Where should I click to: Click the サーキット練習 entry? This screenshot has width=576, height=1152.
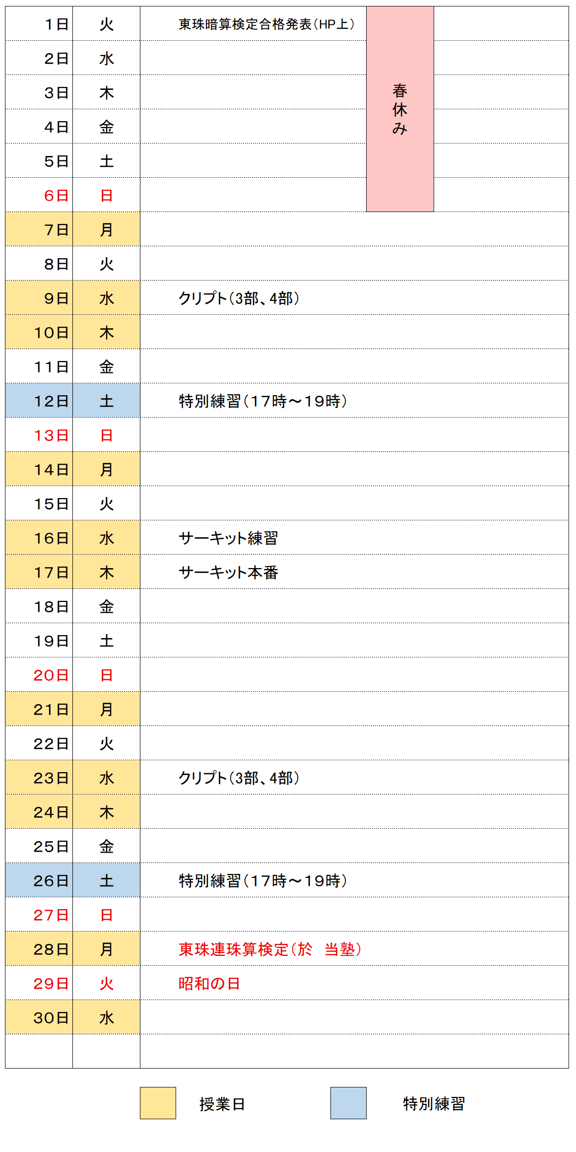click(228, 538)
